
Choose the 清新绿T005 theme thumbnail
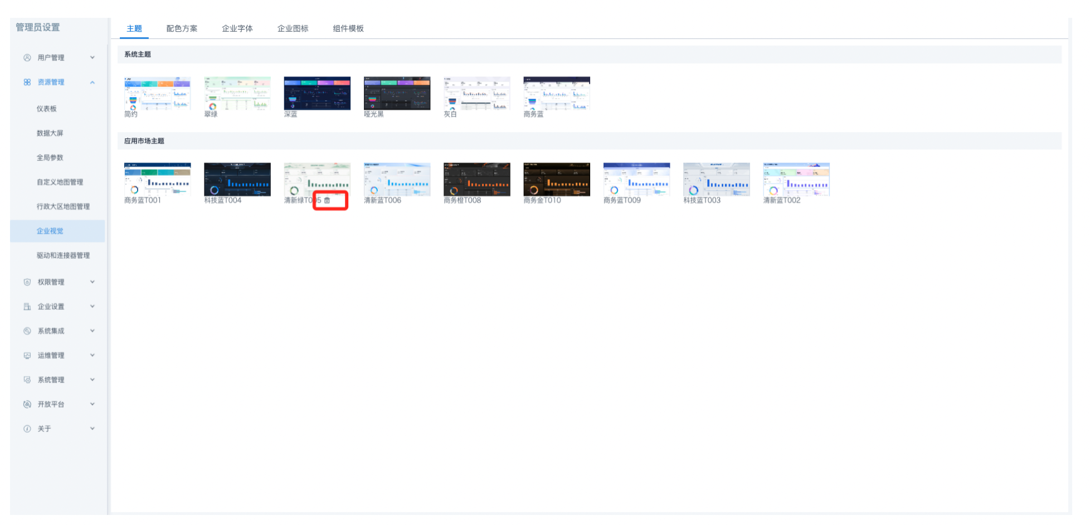click(x=317, y=179)
